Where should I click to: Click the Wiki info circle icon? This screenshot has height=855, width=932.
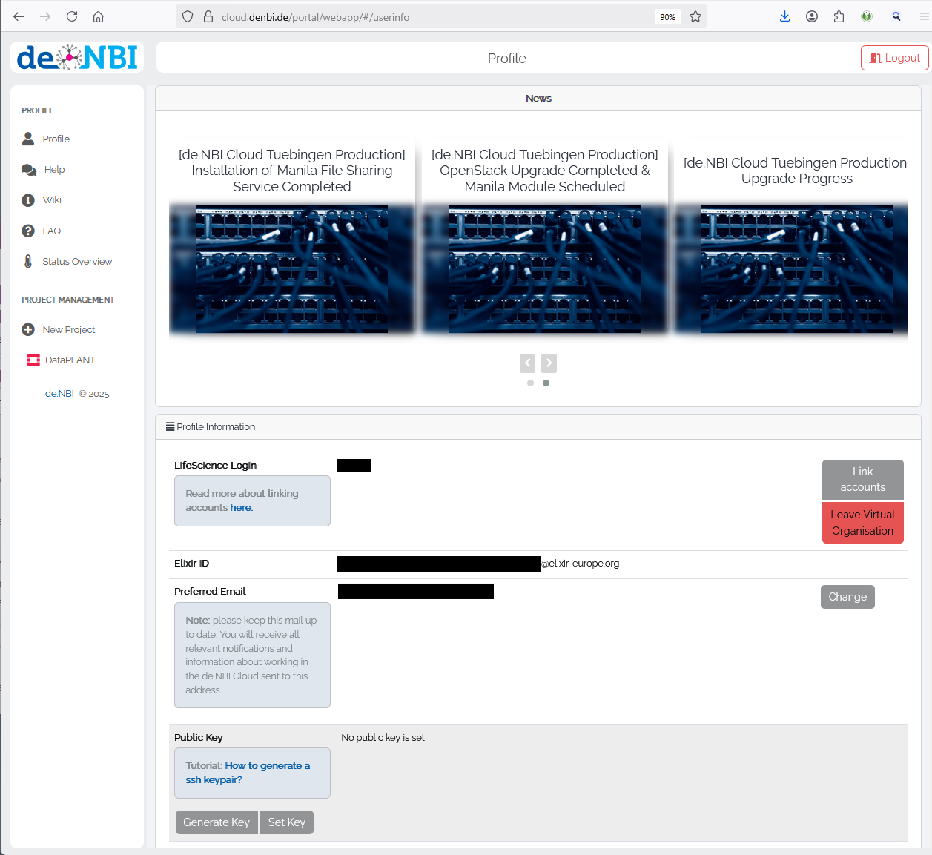click(x=28, y=200)
